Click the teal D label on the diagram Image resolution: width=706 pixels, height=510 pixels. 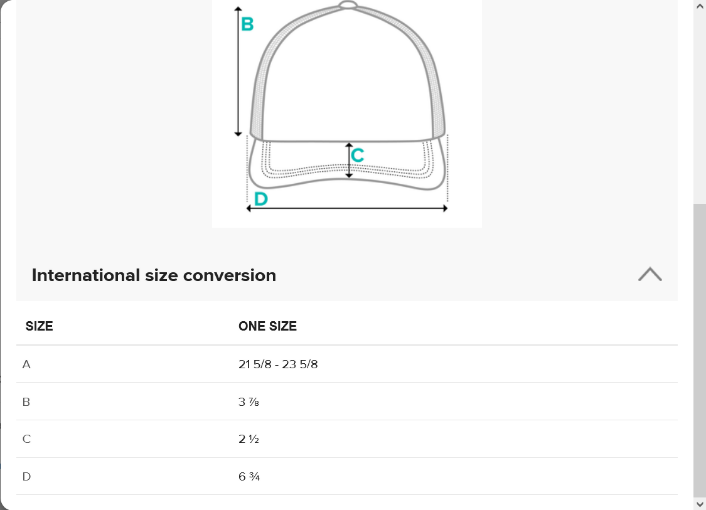click(x=260, y=199)
